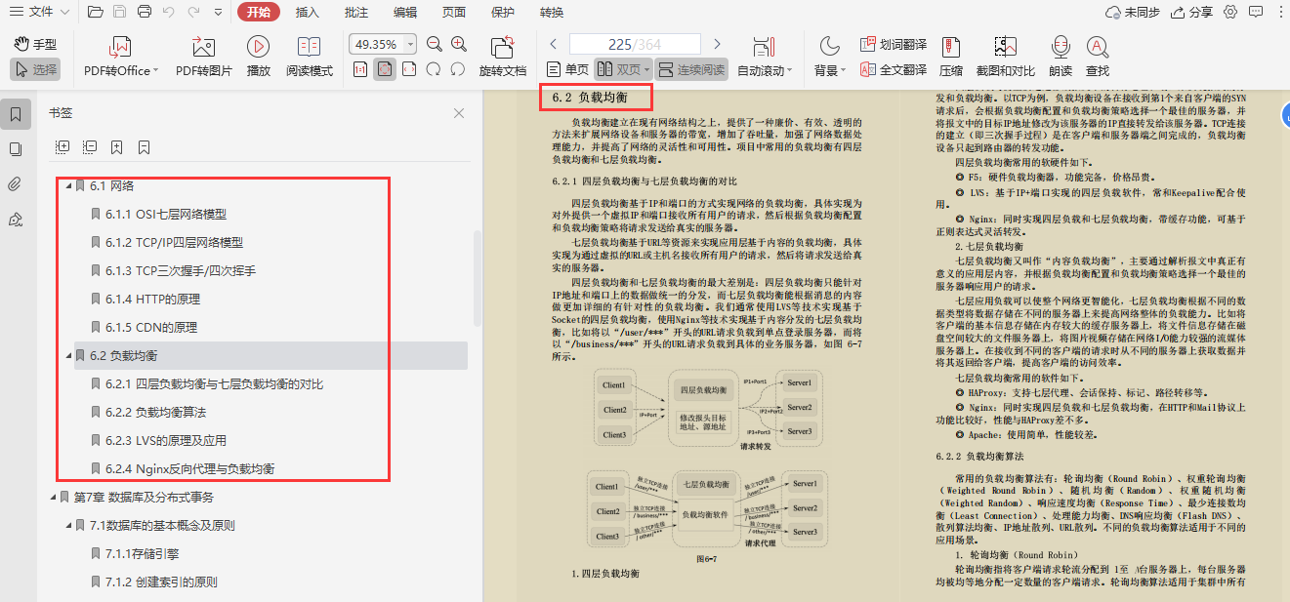Rotate view counterclockwise
Screen dimensions: 1290x602
(459, 69)
